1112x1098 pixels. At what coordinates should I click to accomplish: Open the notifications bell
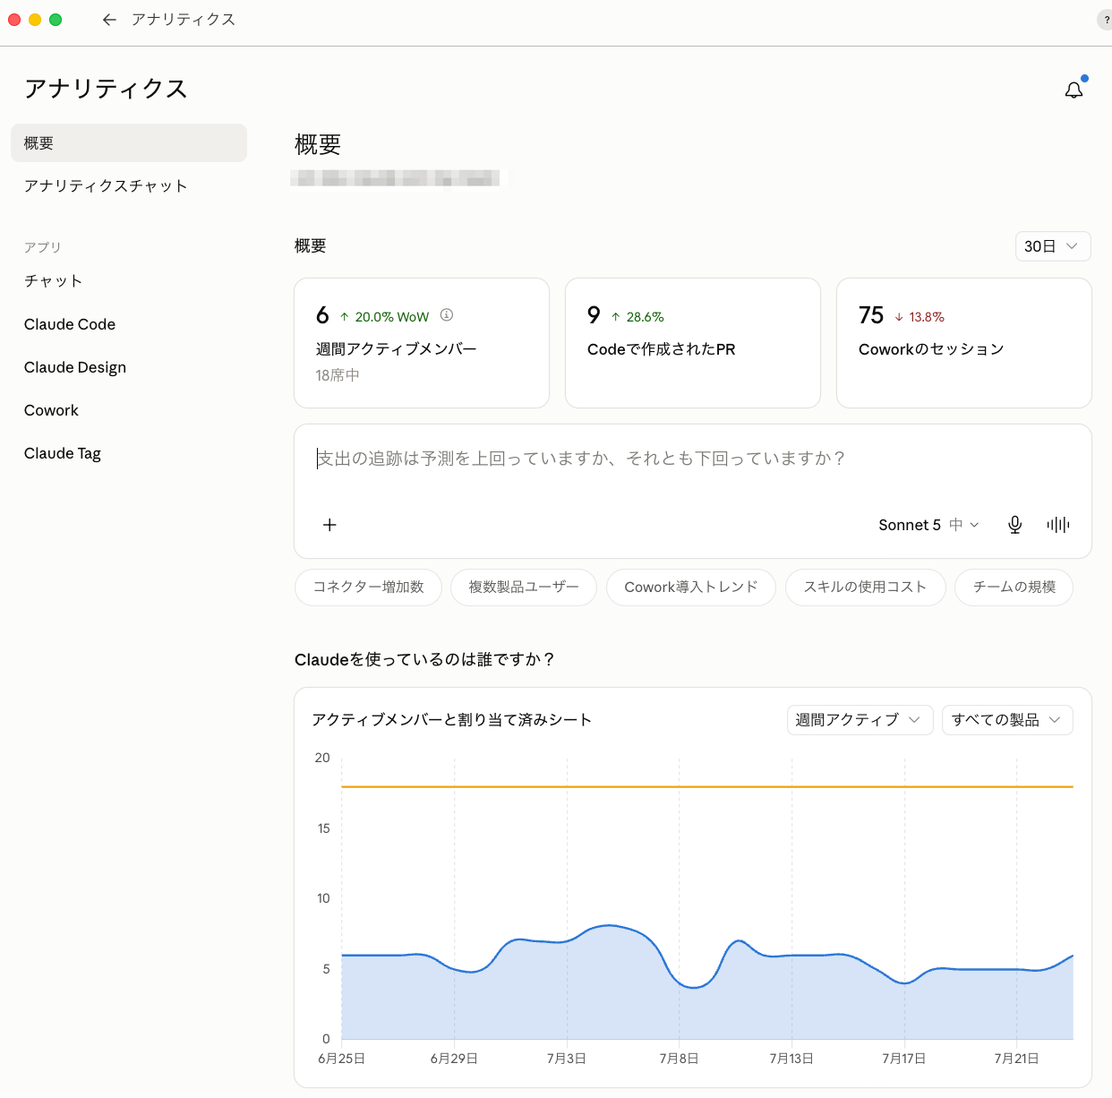pos(1074,90)
